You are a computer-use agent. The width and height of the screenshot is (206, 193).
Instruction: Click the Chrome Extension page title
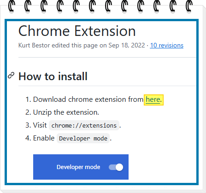click(77, 31)
